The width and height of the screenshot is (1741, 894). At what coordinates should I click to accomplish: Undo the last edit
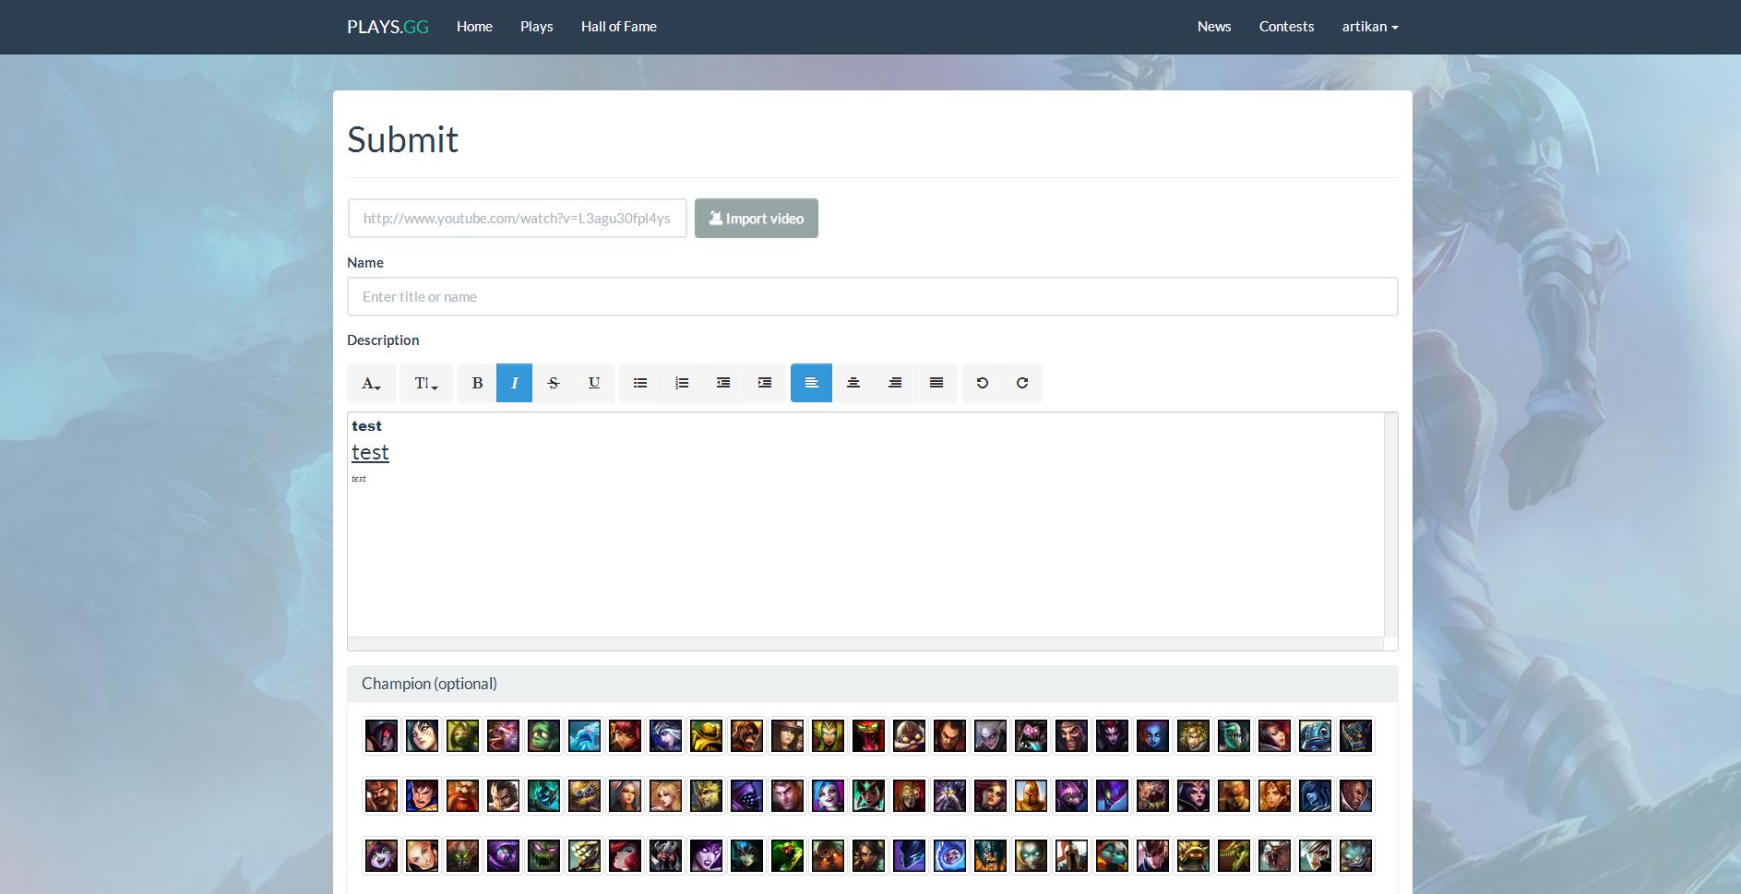pos(983,383)
